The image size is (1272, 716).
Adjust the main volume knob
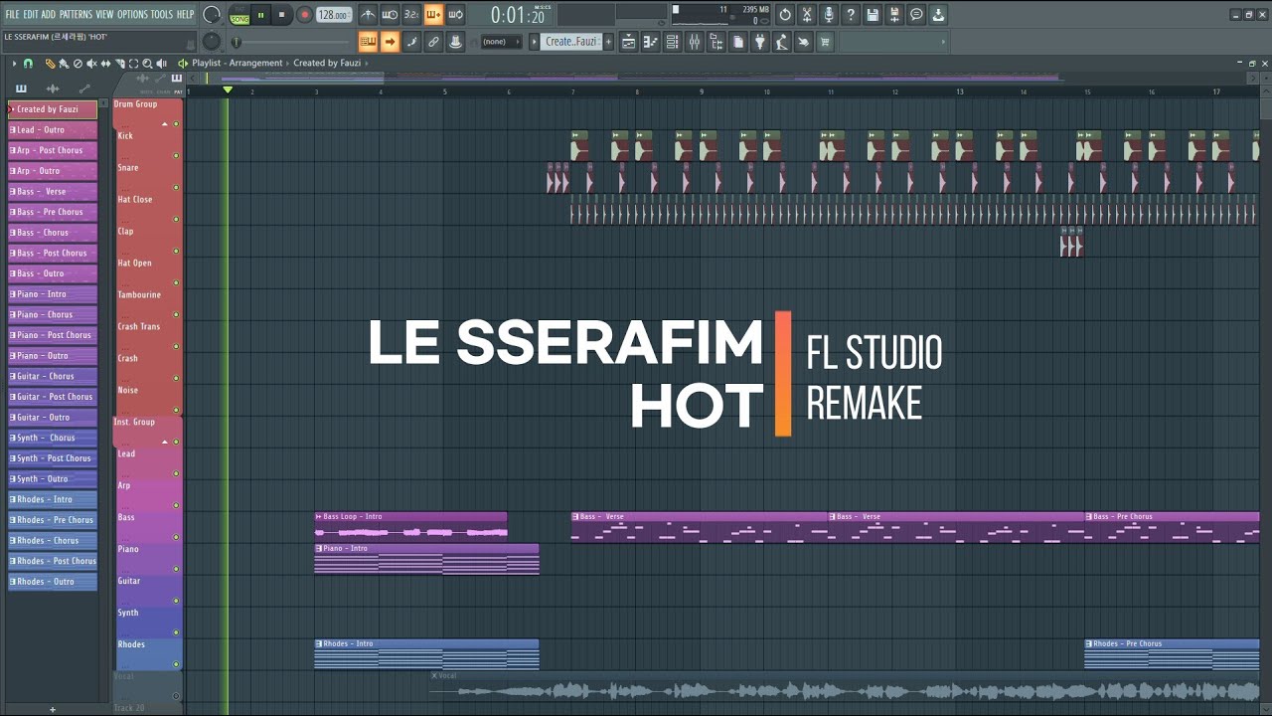coord(212,15)
